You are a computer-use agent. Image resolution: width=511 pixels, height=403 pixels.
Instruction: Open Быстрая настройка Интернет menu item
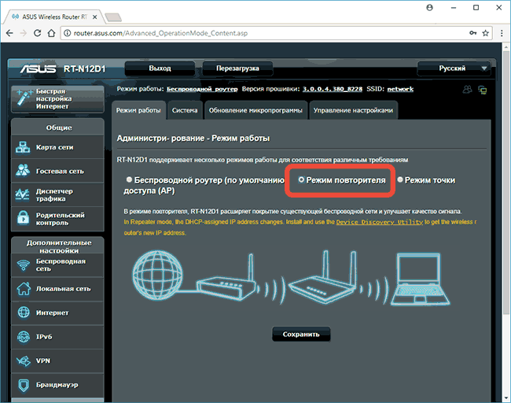click(57, 99)
